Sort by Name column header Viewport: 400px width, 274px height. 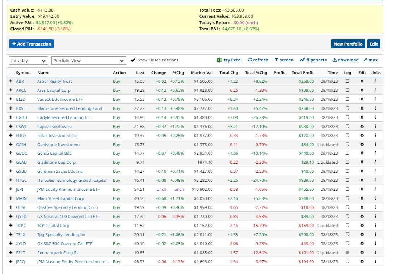coord(43,73)
